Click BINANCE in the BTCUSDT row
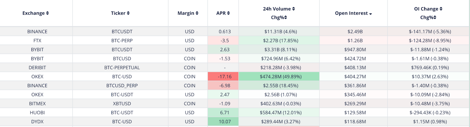 point(37,32)
